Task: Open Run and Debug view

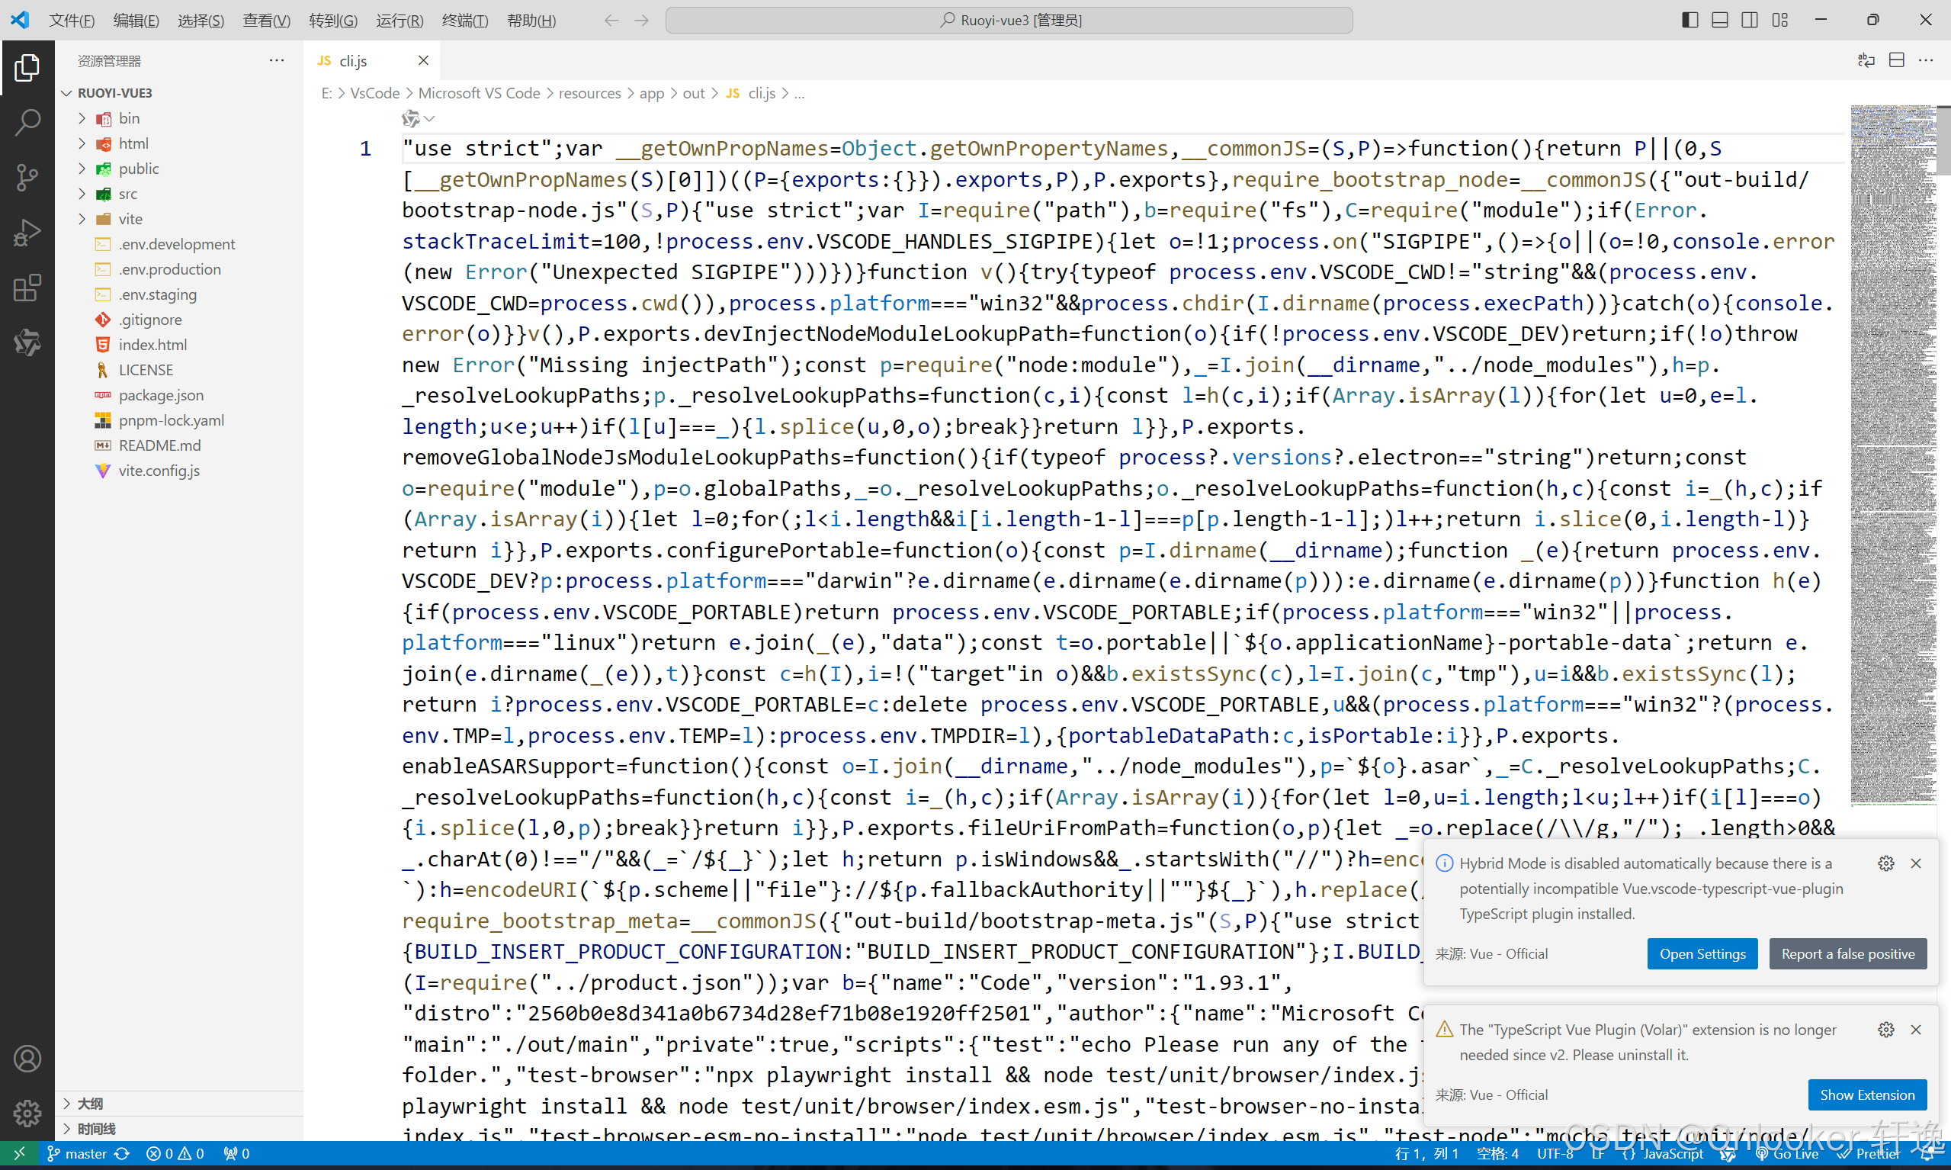Action: coord(27,233)
